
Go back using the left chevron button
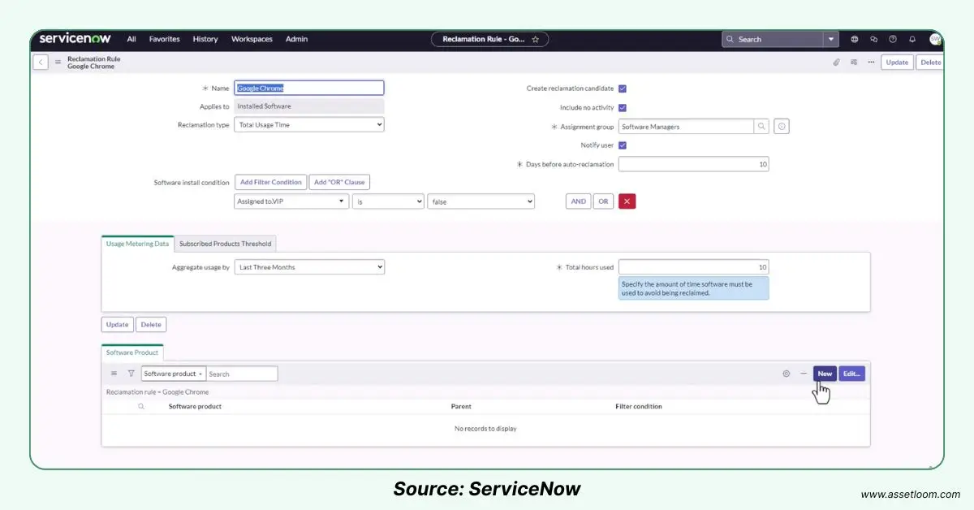[x=41, y=62]
